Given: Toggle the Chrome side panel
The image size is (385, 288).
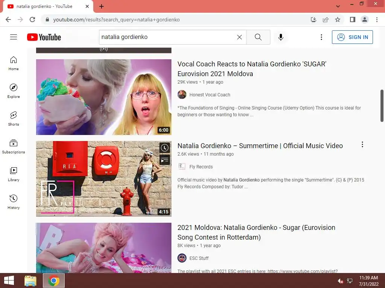Looking at the screenshot, I should tap(353, 19).
